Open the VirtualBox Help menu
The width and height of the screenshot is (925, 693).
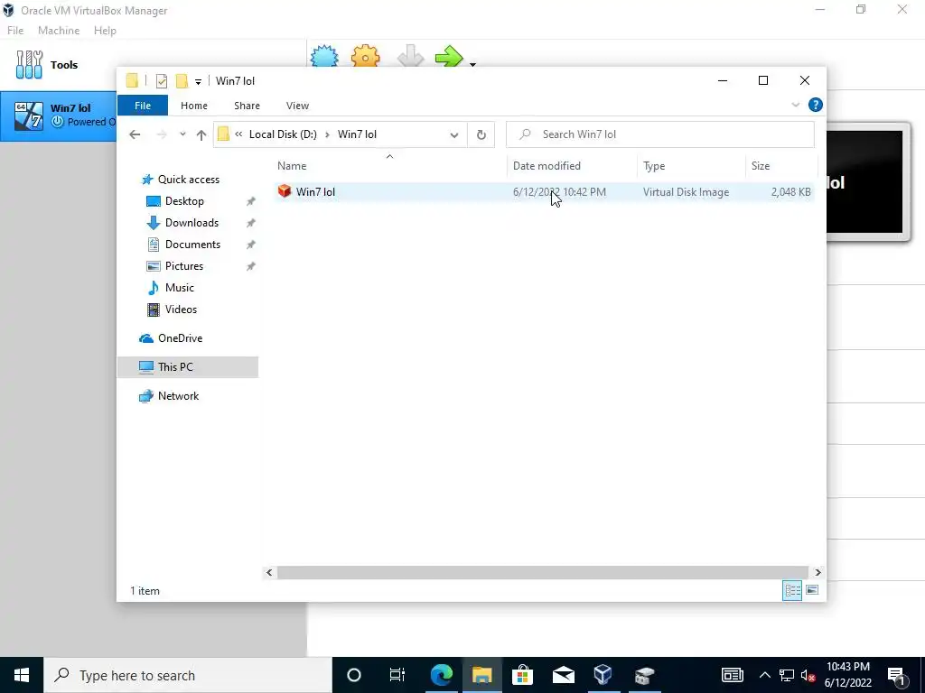pyautogui.click(x=105, y=31)
